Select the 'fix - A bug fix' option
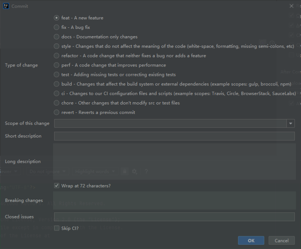The width and height of the screenshot is (301, 249). point(56,27)
